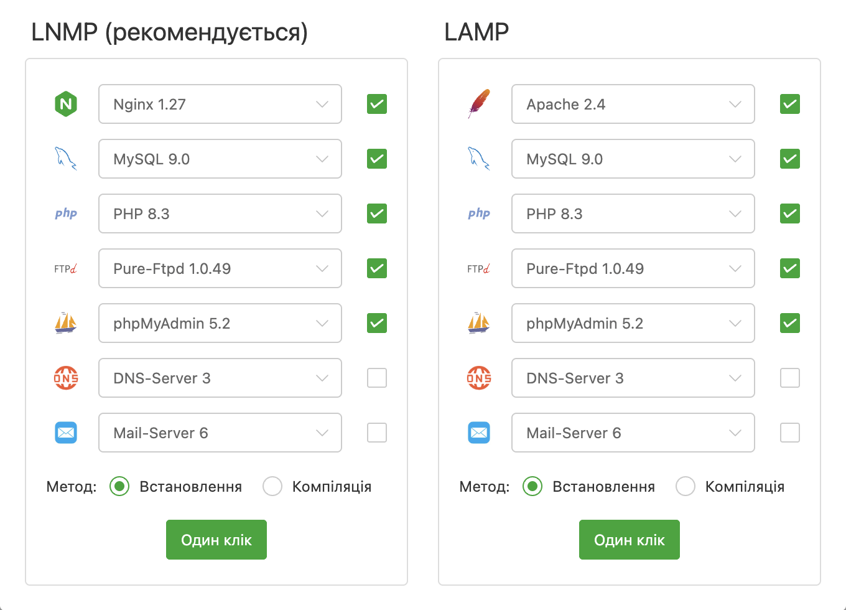Image resolution: width=846 pixels, height=610 pixels.
Task: Click the Mail-Server envelope icon in LAMP
Action: tap(479, 433)
